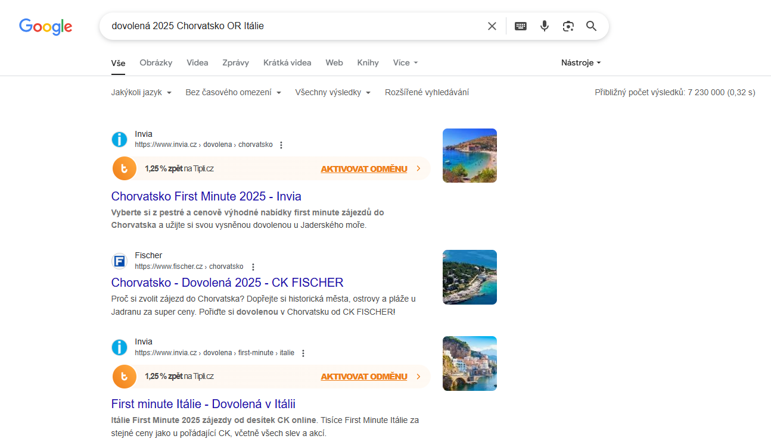Viewport: 771px width, 445px height.
Task: Open Rozšířené vyhledávání advanced search
Action: pos(427,92)
